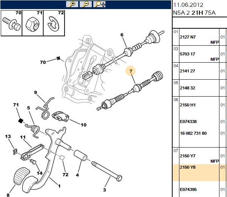Click the date 11.06.2012 header text
227x197 pixels.
click(x=188, y=5)
